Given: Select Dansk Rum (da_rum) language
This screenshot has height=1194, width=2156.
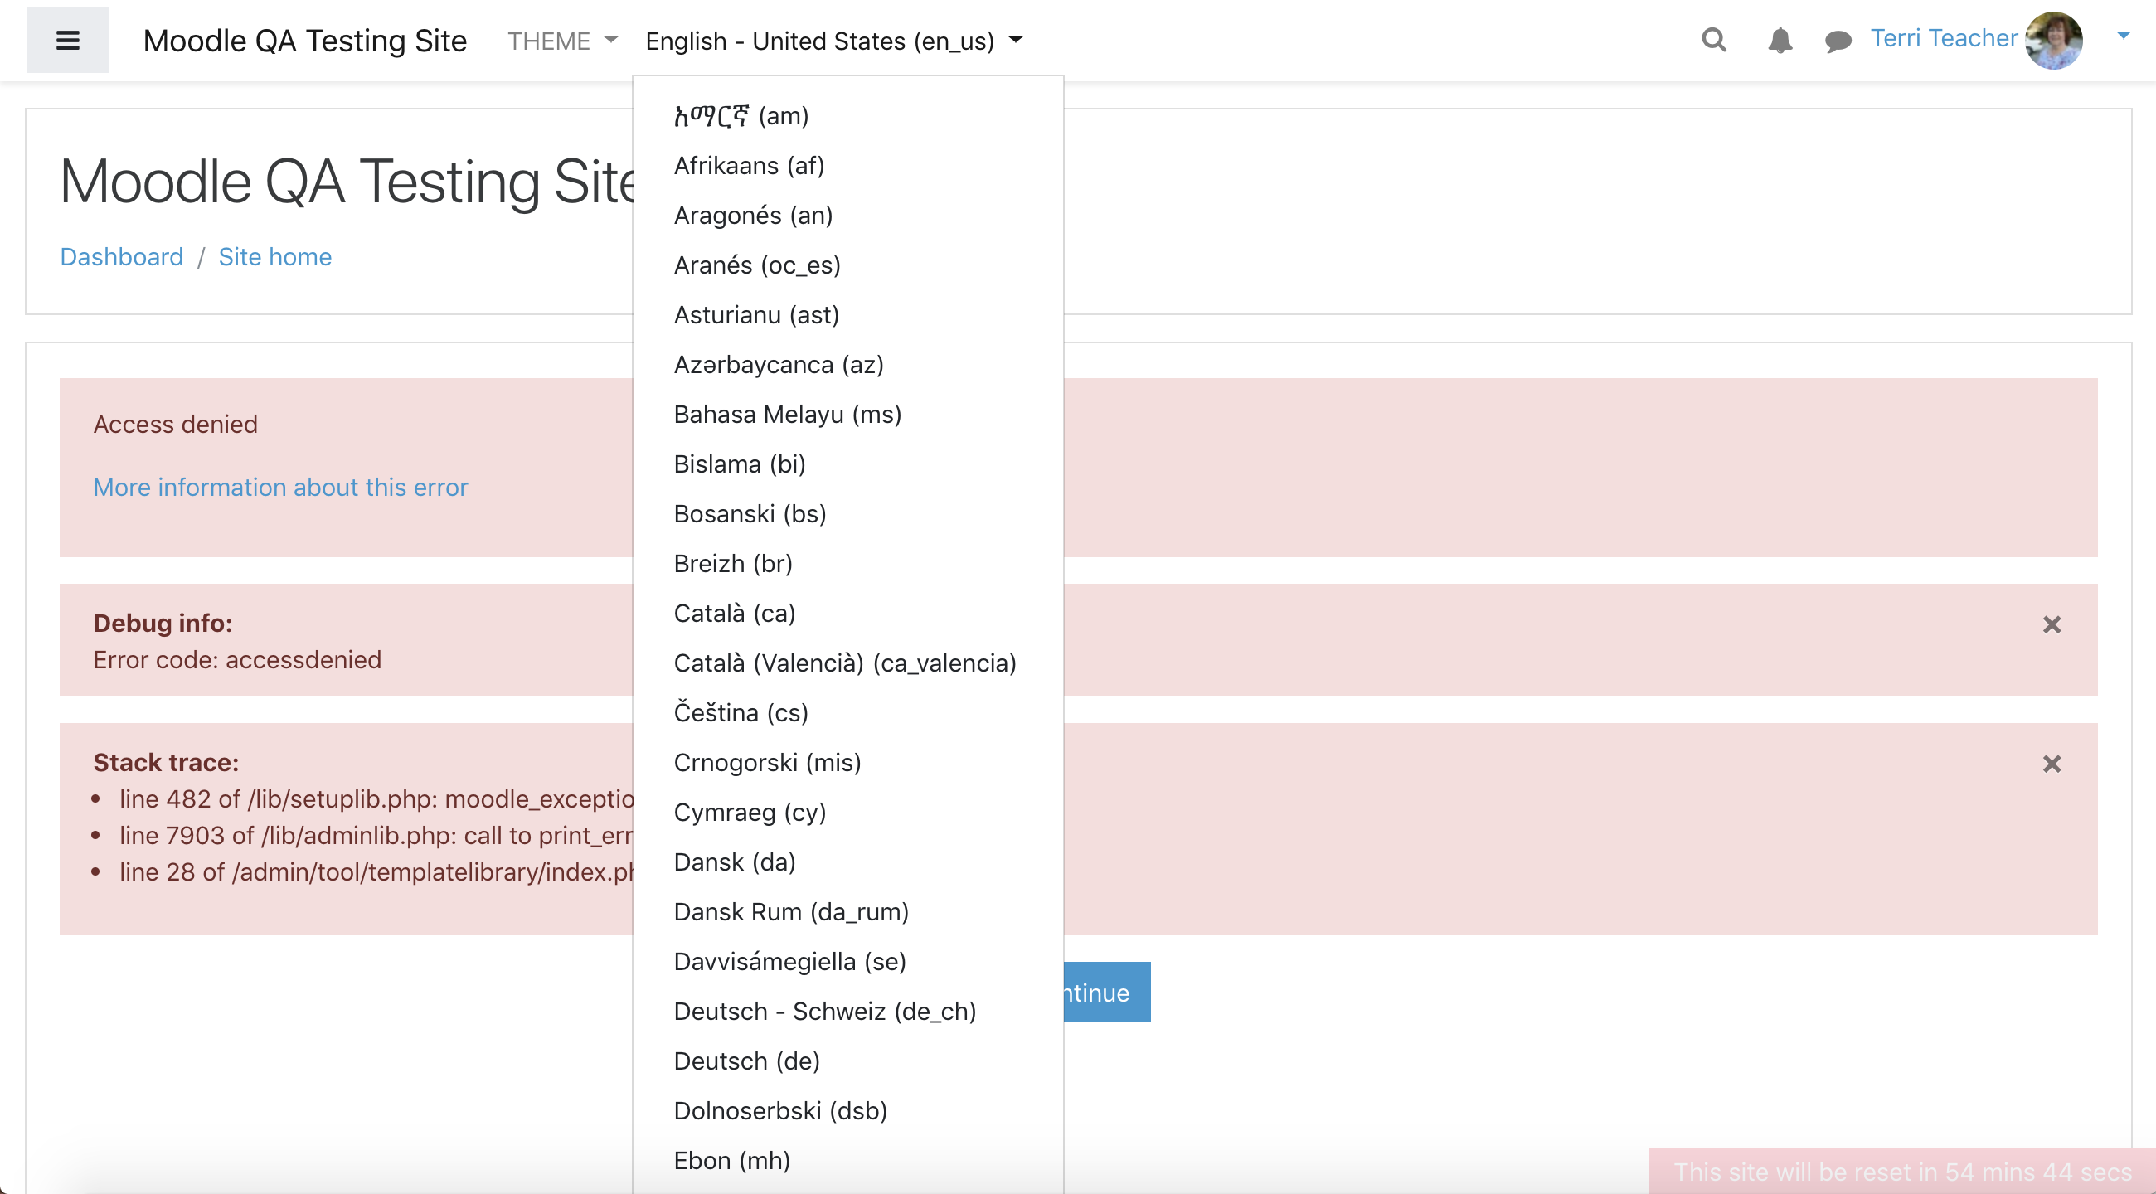Looking at the screenshot, I should 847,912.
